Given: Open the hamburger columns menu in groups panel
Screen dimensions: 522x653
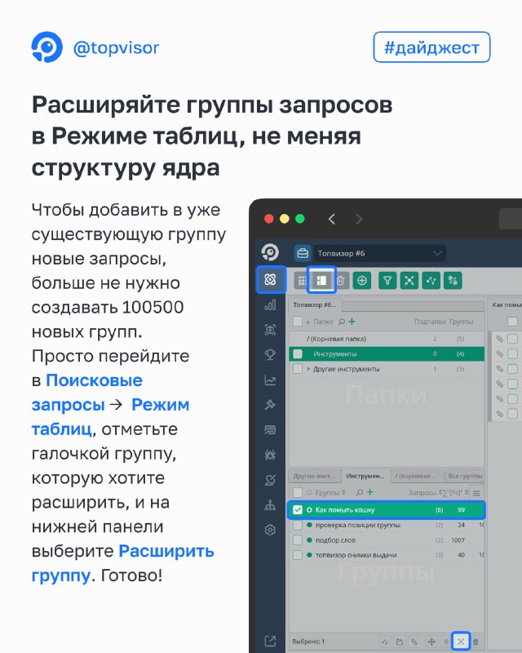Looking at the screenshot, I should [x=476, y=493].
